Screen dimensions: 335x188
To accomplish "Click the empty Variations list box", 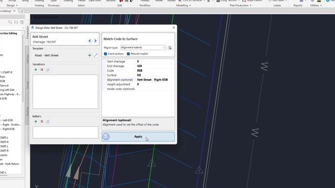I will tap(65, 92).
